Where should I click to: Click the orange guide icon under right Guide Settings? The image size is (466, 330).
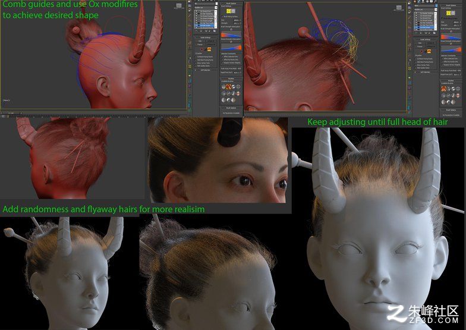(429, 51)
